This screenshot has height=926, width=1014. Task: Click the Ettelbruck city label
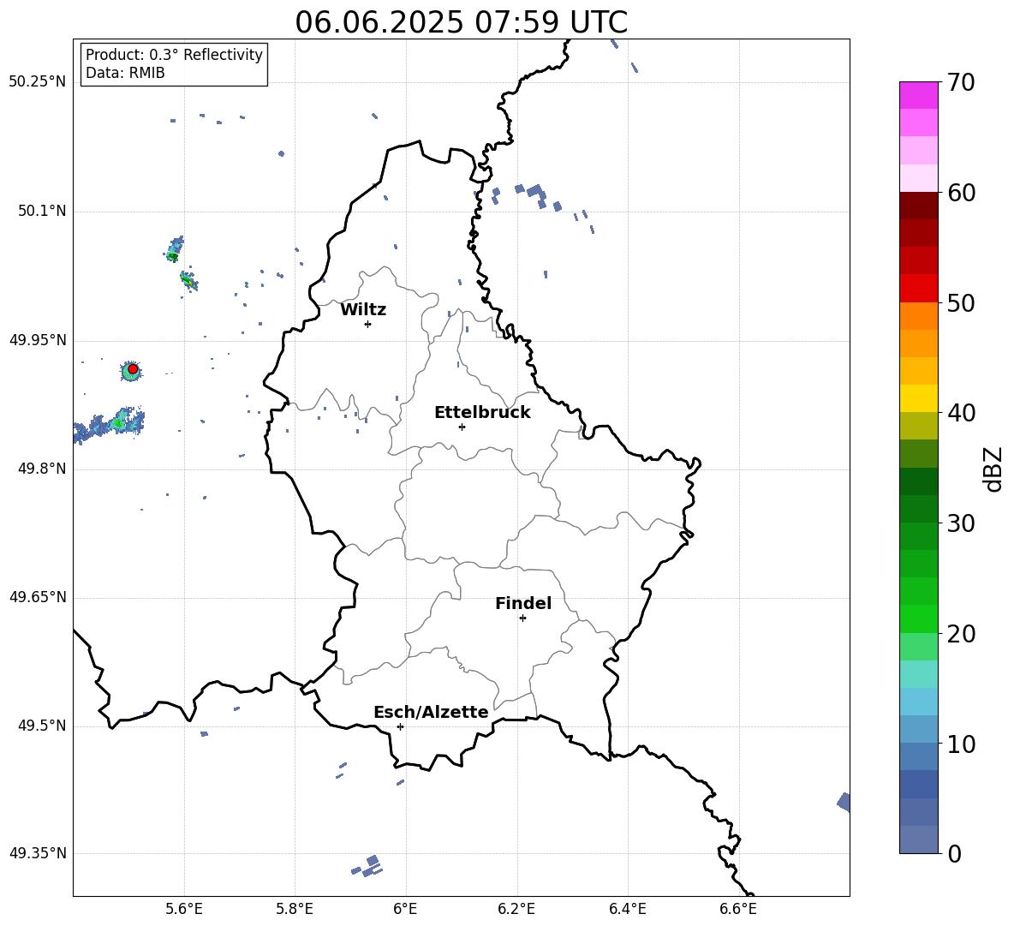(x=482, y=413)
